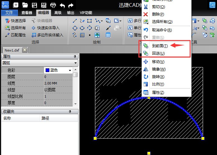Click the Print icon in title bar
The width and height of the screenshot is (217, 155).
coord(53,5)
